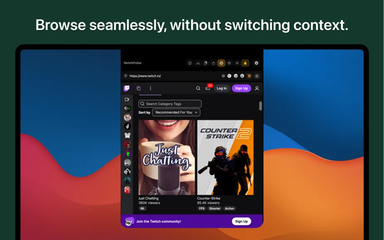Select the FPS tag
This screenshot has height=240, width=384.
(202, 208)
